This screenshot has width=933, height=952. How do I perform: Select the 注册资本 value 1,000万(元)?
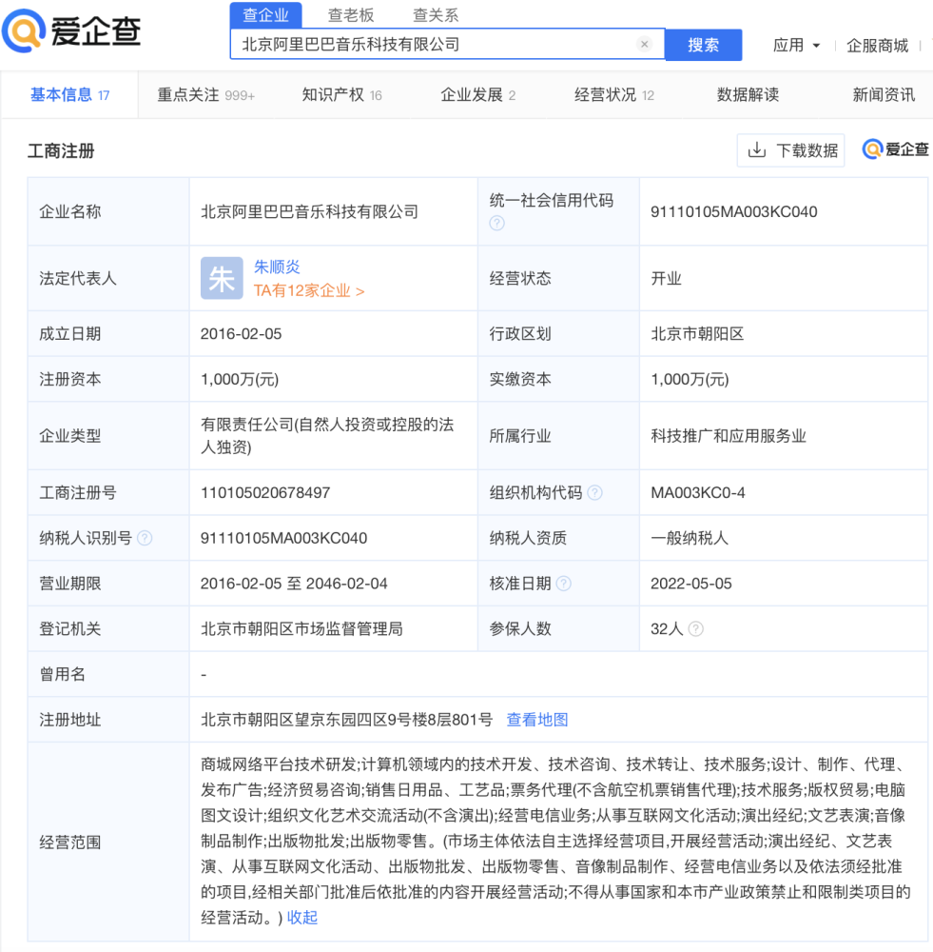click(240, 380)
